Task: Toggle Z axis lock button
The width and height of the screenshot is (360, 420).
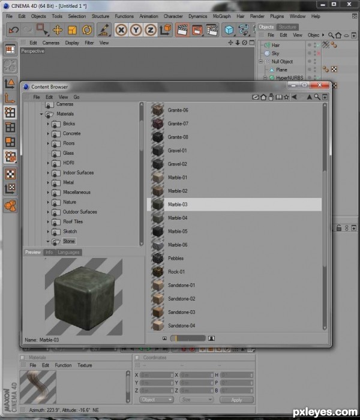Action: [x=151, y=30]
